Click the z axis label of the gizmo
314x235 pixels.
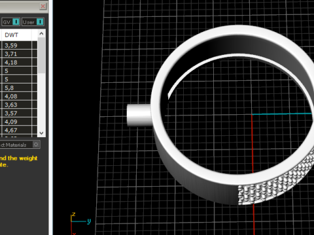coord(74,214)
